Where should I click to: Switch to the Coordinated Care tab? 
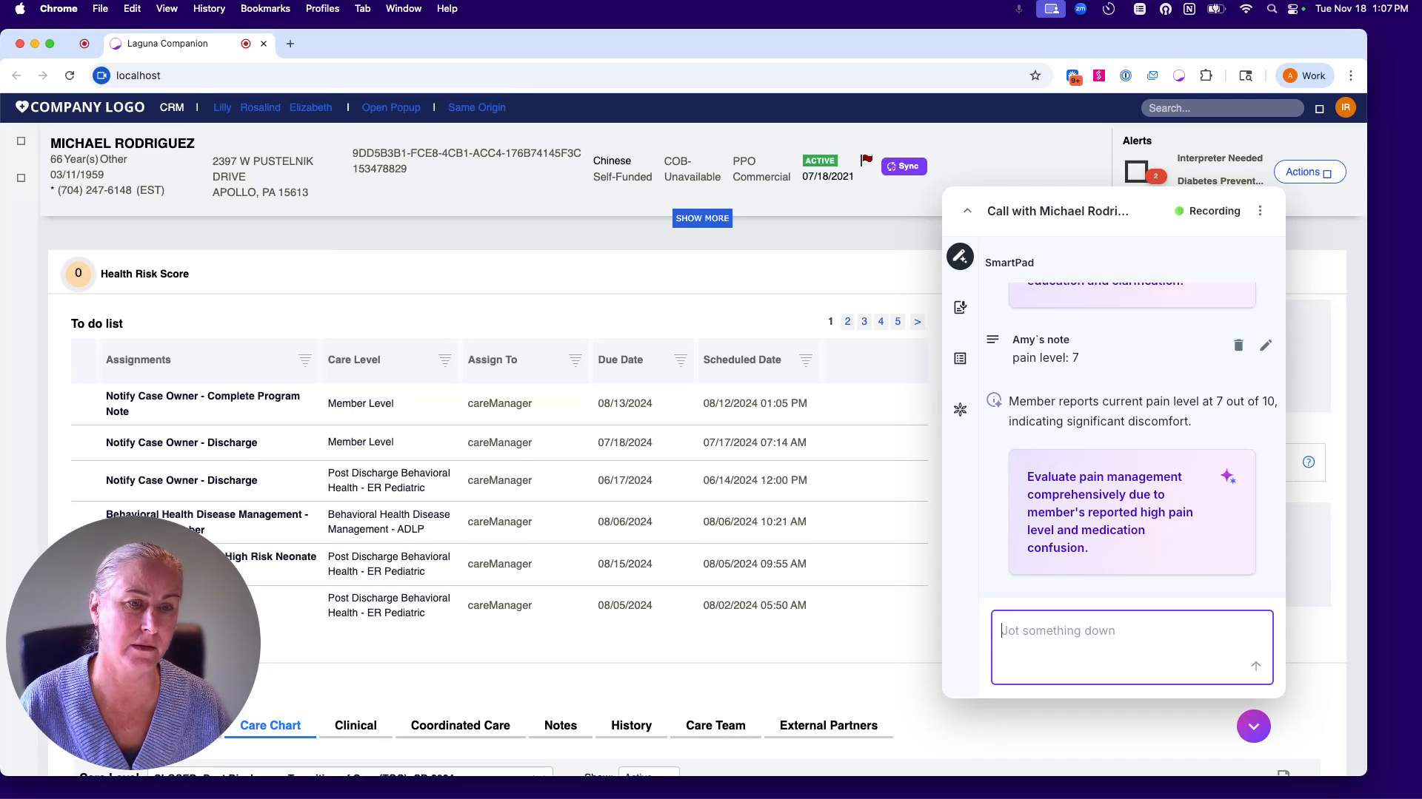pos(460,726)
